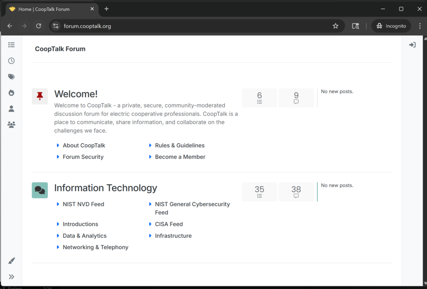
Task: Expand the sidebar with double chevron
Action: (11, 277)
